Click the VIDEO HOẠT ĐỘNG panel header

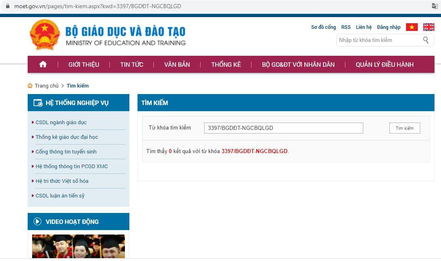click(x=79, y=222)
